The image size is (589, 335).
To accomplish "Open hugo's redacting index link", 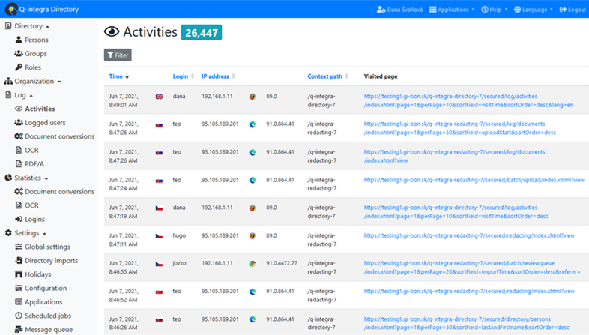I will [469, 236].
